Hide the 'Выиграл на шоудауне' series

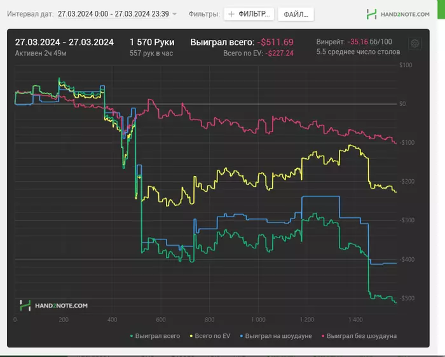click(275, 336)
